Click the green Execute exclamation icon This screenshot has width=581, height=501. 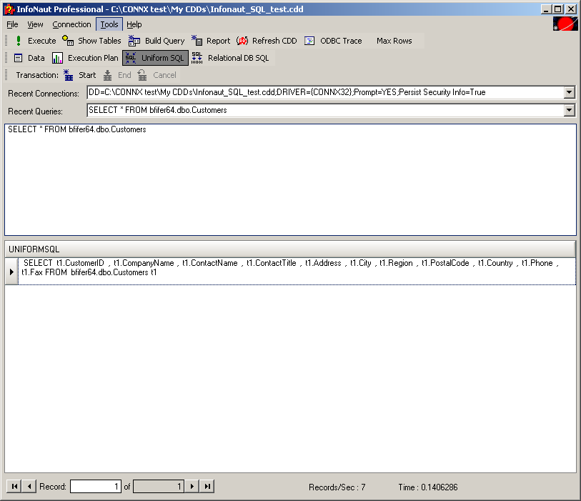[x=18, y=41]
